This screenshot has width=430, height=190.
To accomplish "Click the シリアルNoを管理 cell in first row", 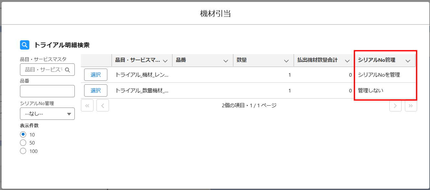I will (379, 75).
